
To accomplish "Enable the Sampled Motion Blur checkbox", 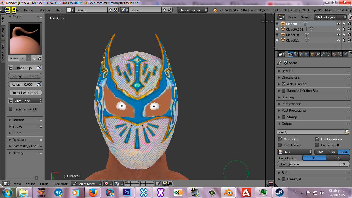I will 284,90.
